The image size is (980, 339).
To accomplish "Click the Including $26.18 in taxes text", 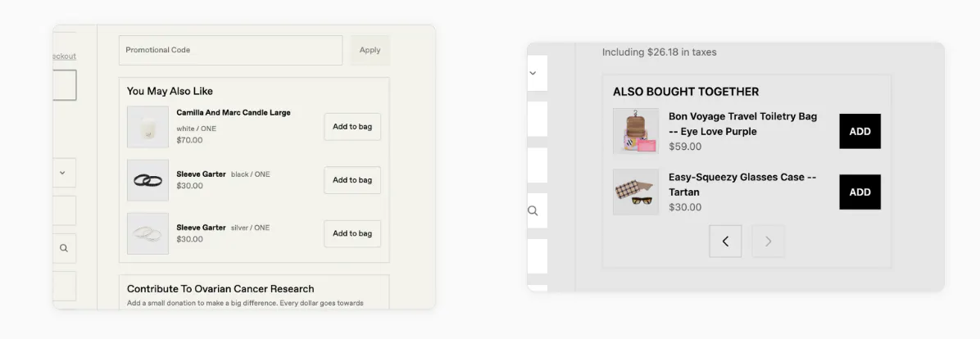I will pos(660,52).
